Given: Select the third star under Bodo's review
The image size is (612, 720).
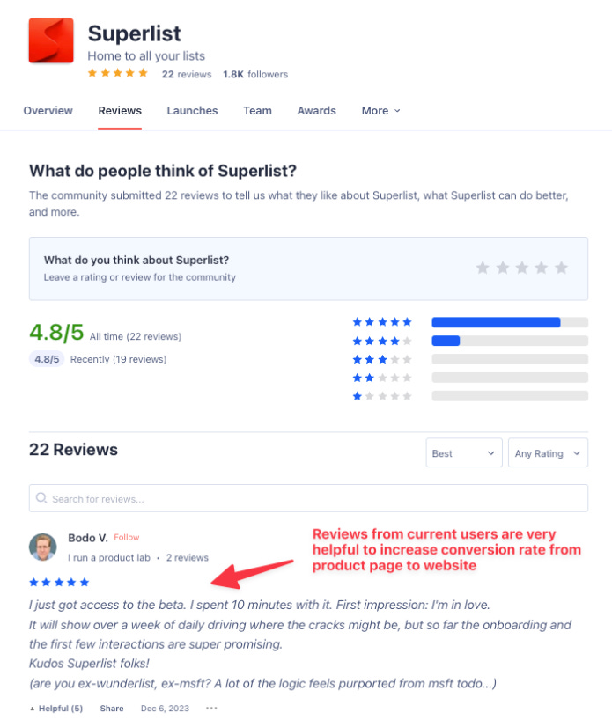Looking at the screenshot, I should 58,582.
